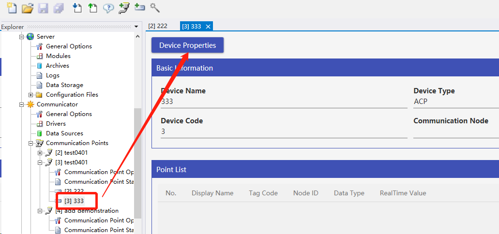The height and width of the screenshot is (234, 499).
Task: Click the Device Properties button
Action: (187, 45)
